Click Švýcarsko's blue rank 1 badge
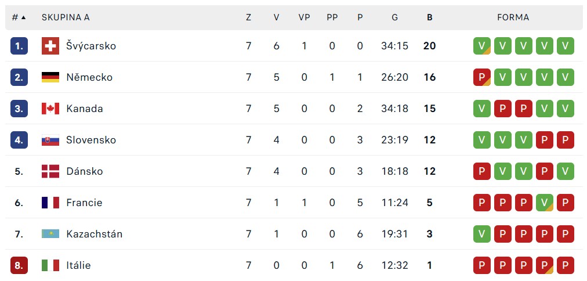 pos(19,46)
